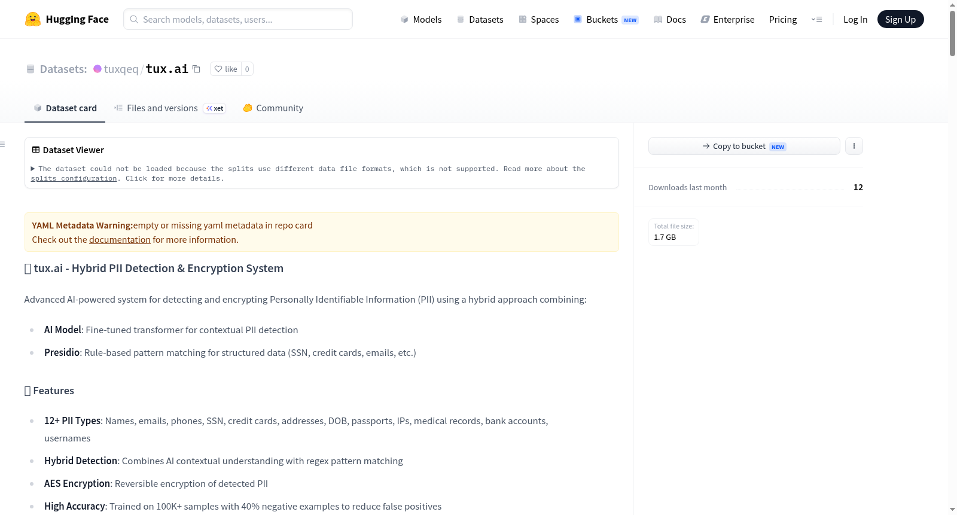Open the table of contents sidebar icon
The width and height of the screenshot is (957, 515).
pos(2,144)
